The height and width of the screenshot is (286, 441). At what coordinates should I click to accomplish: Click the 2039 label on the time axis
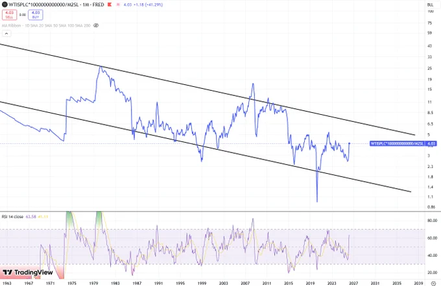[418, 283]
